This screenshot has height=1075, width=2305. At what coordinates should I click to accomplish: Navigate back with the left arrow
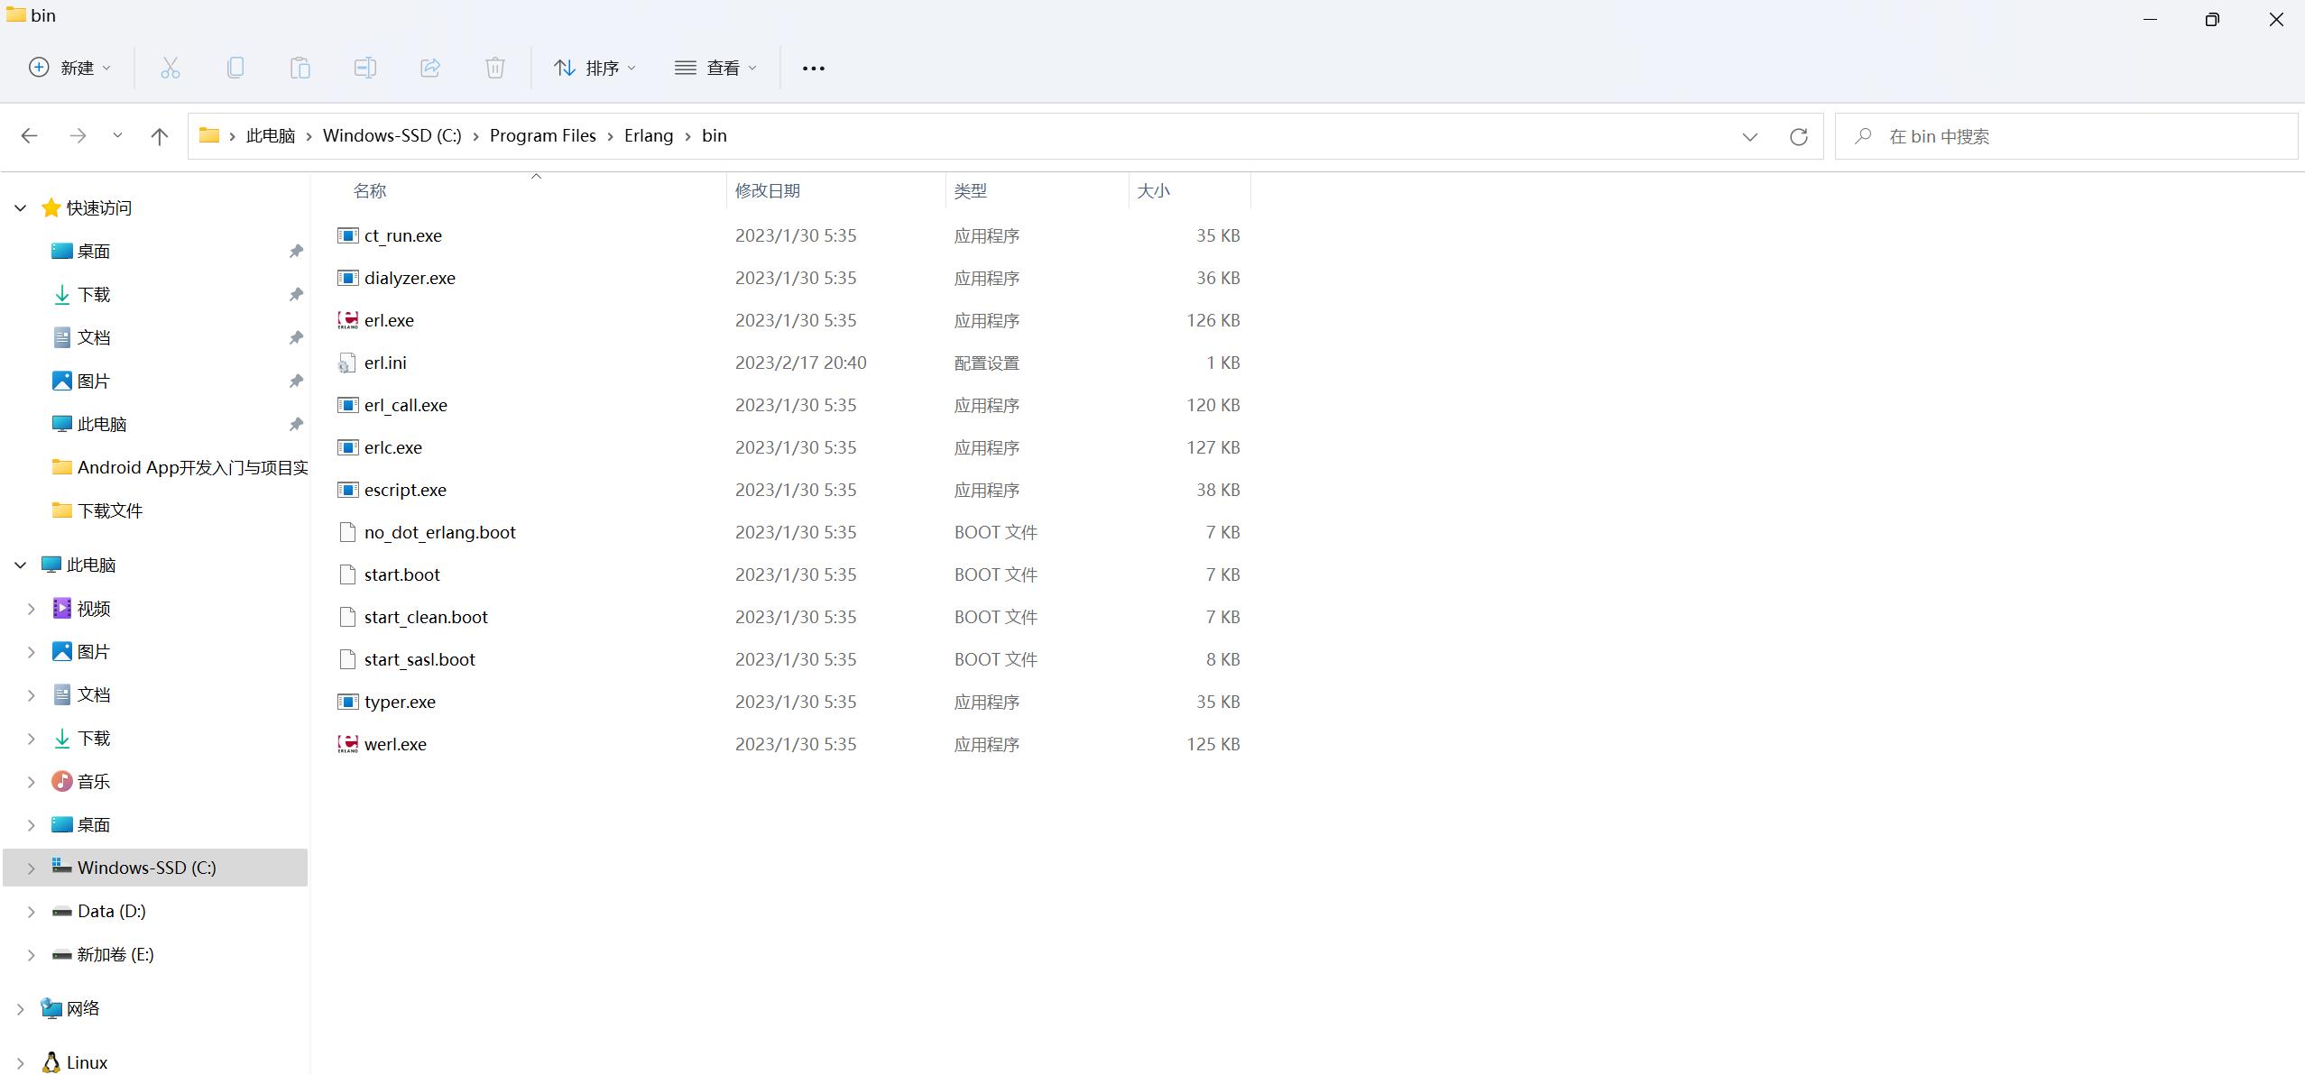tap(30, 136)
